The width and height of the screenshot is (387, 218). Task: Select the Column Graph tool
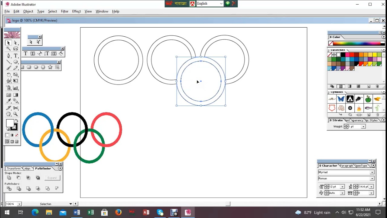[x=15, y=88]
